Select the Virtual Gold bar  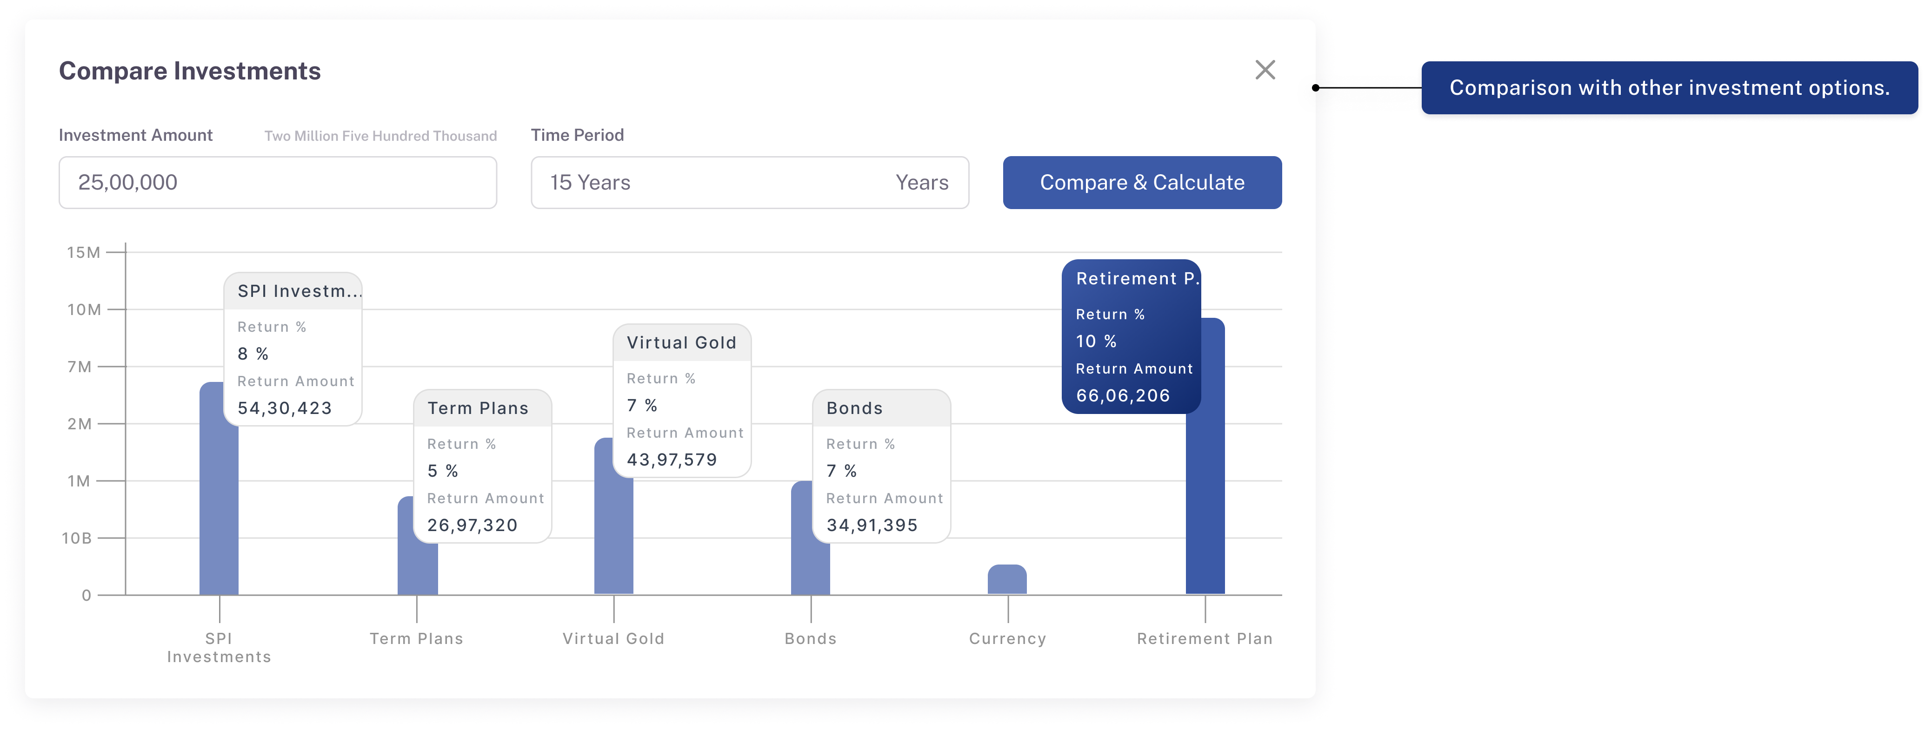click(613, 537)
